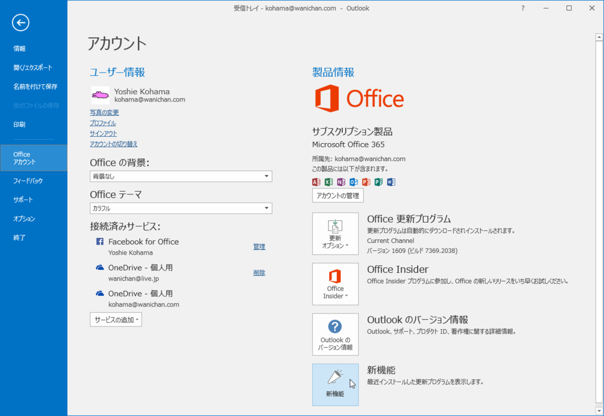Screen dimensions: 604x416
Task: Click the Yoshie Kohama user name
Action: pyautogui.click(x=142, y=91)
